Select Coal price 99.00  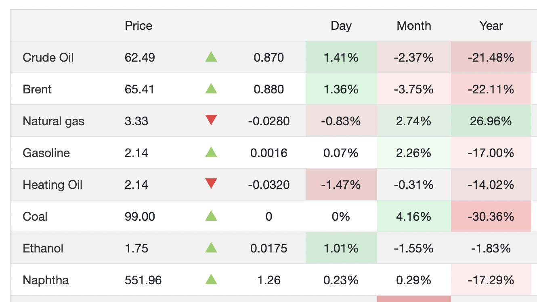[x=140, y=217]
